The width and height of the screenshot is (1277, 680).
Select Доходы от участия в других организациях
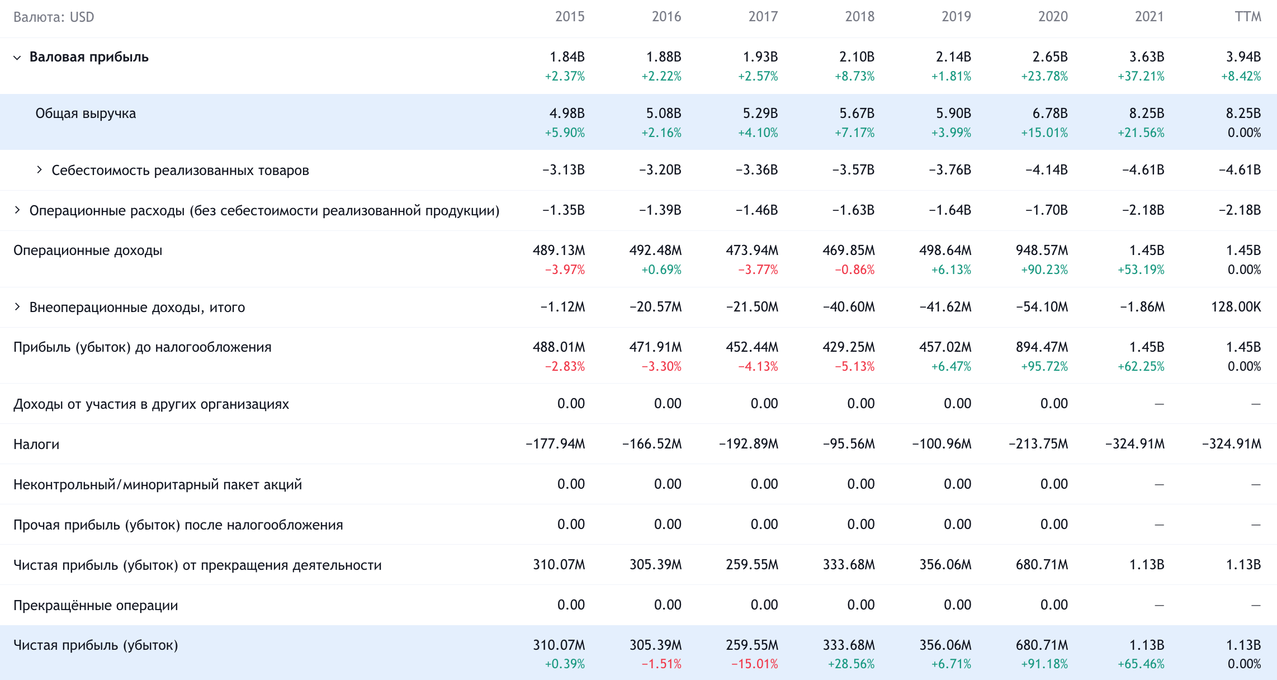151,404
